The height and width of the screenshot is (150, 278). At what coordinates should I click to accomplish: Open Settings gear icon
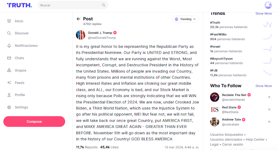pos(9,107)
